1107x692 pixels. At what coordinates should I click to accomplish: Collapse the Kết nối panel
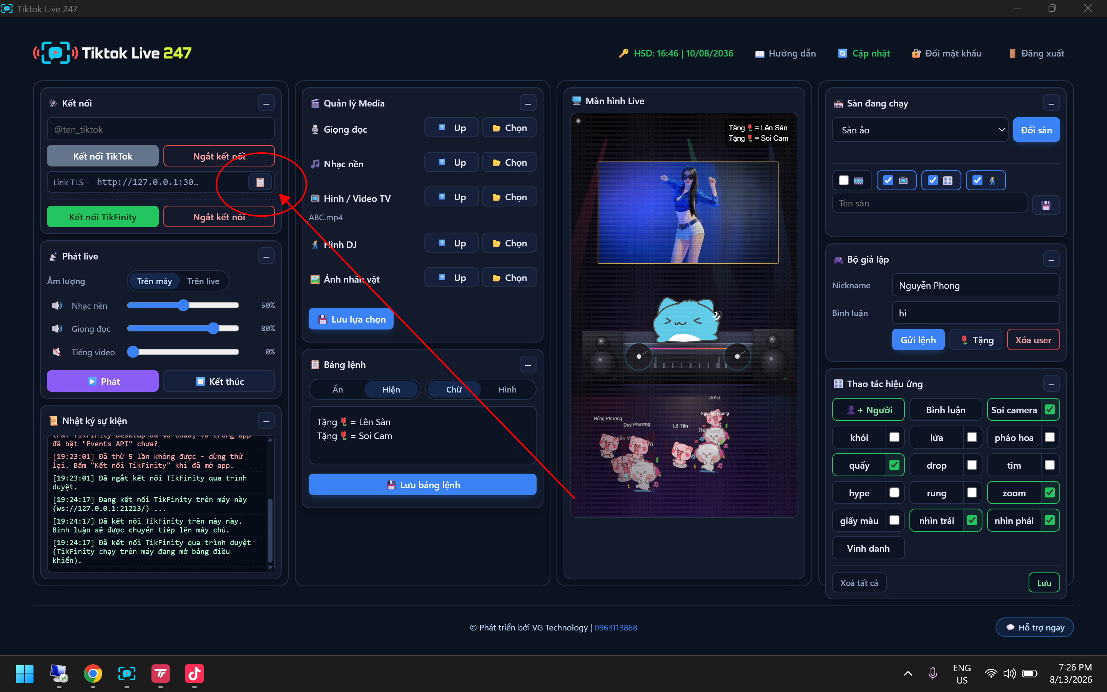pyautogui.click(x=266, y=103)
